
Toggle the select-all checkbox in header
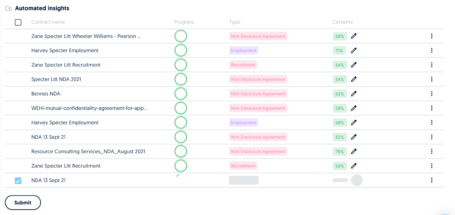[x=18, y=22]
